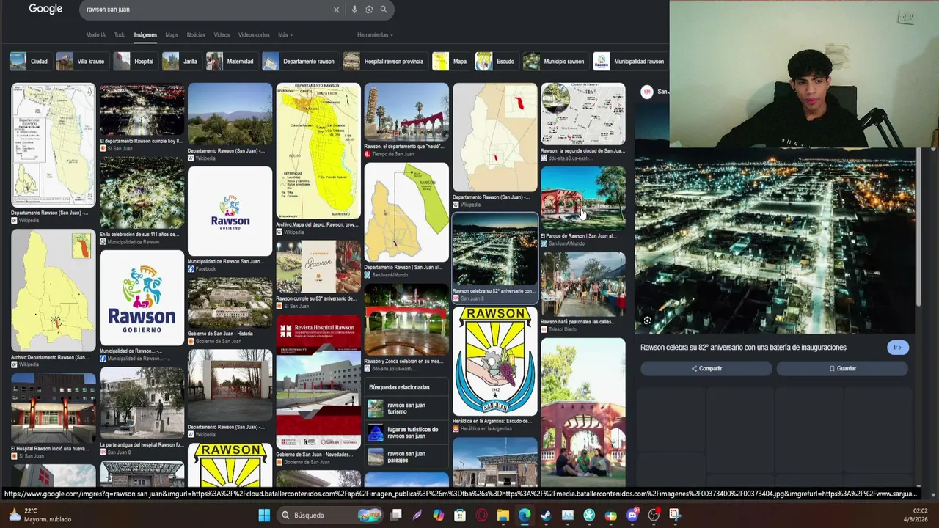
Task: Click the blue Ir button
Action: 898,348
